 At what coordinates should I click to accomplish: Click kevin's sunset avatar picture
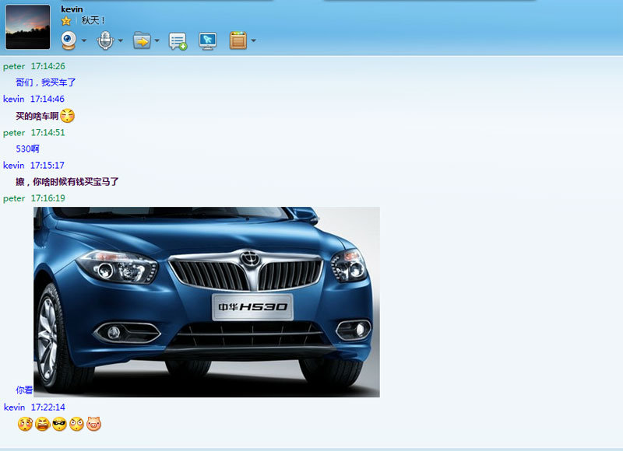28,27
